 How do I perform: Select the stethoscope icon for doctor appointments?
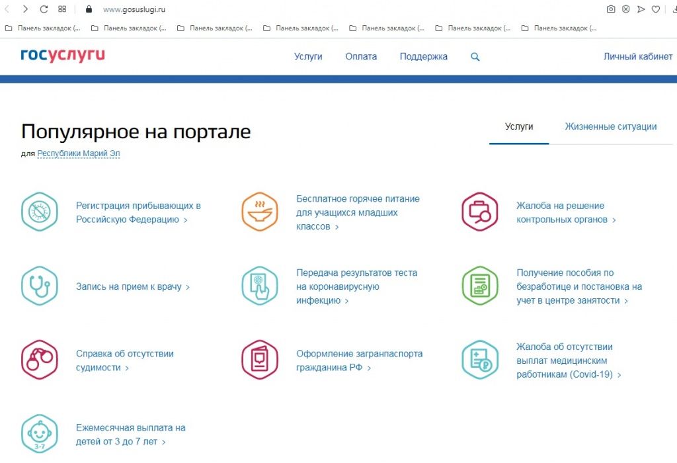pyautogui.click(x=40, y=286)
